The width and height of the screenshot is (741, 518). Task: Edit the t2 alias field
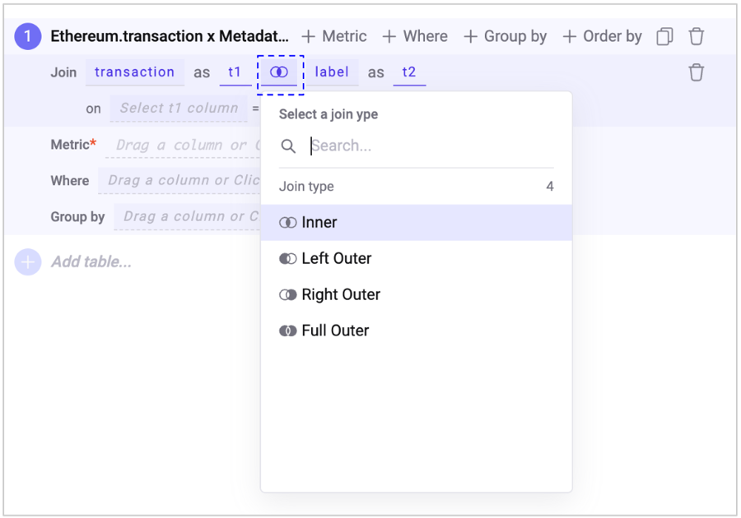point(409,72)
